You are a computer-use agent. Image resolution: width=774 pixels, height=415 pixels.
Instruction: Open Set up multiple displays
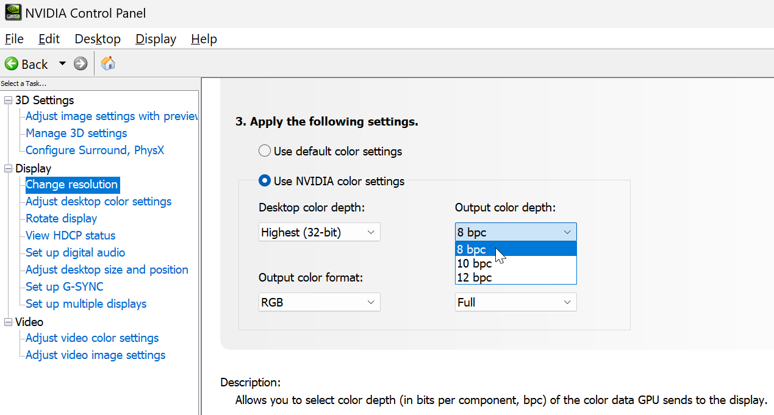(86, 303)
